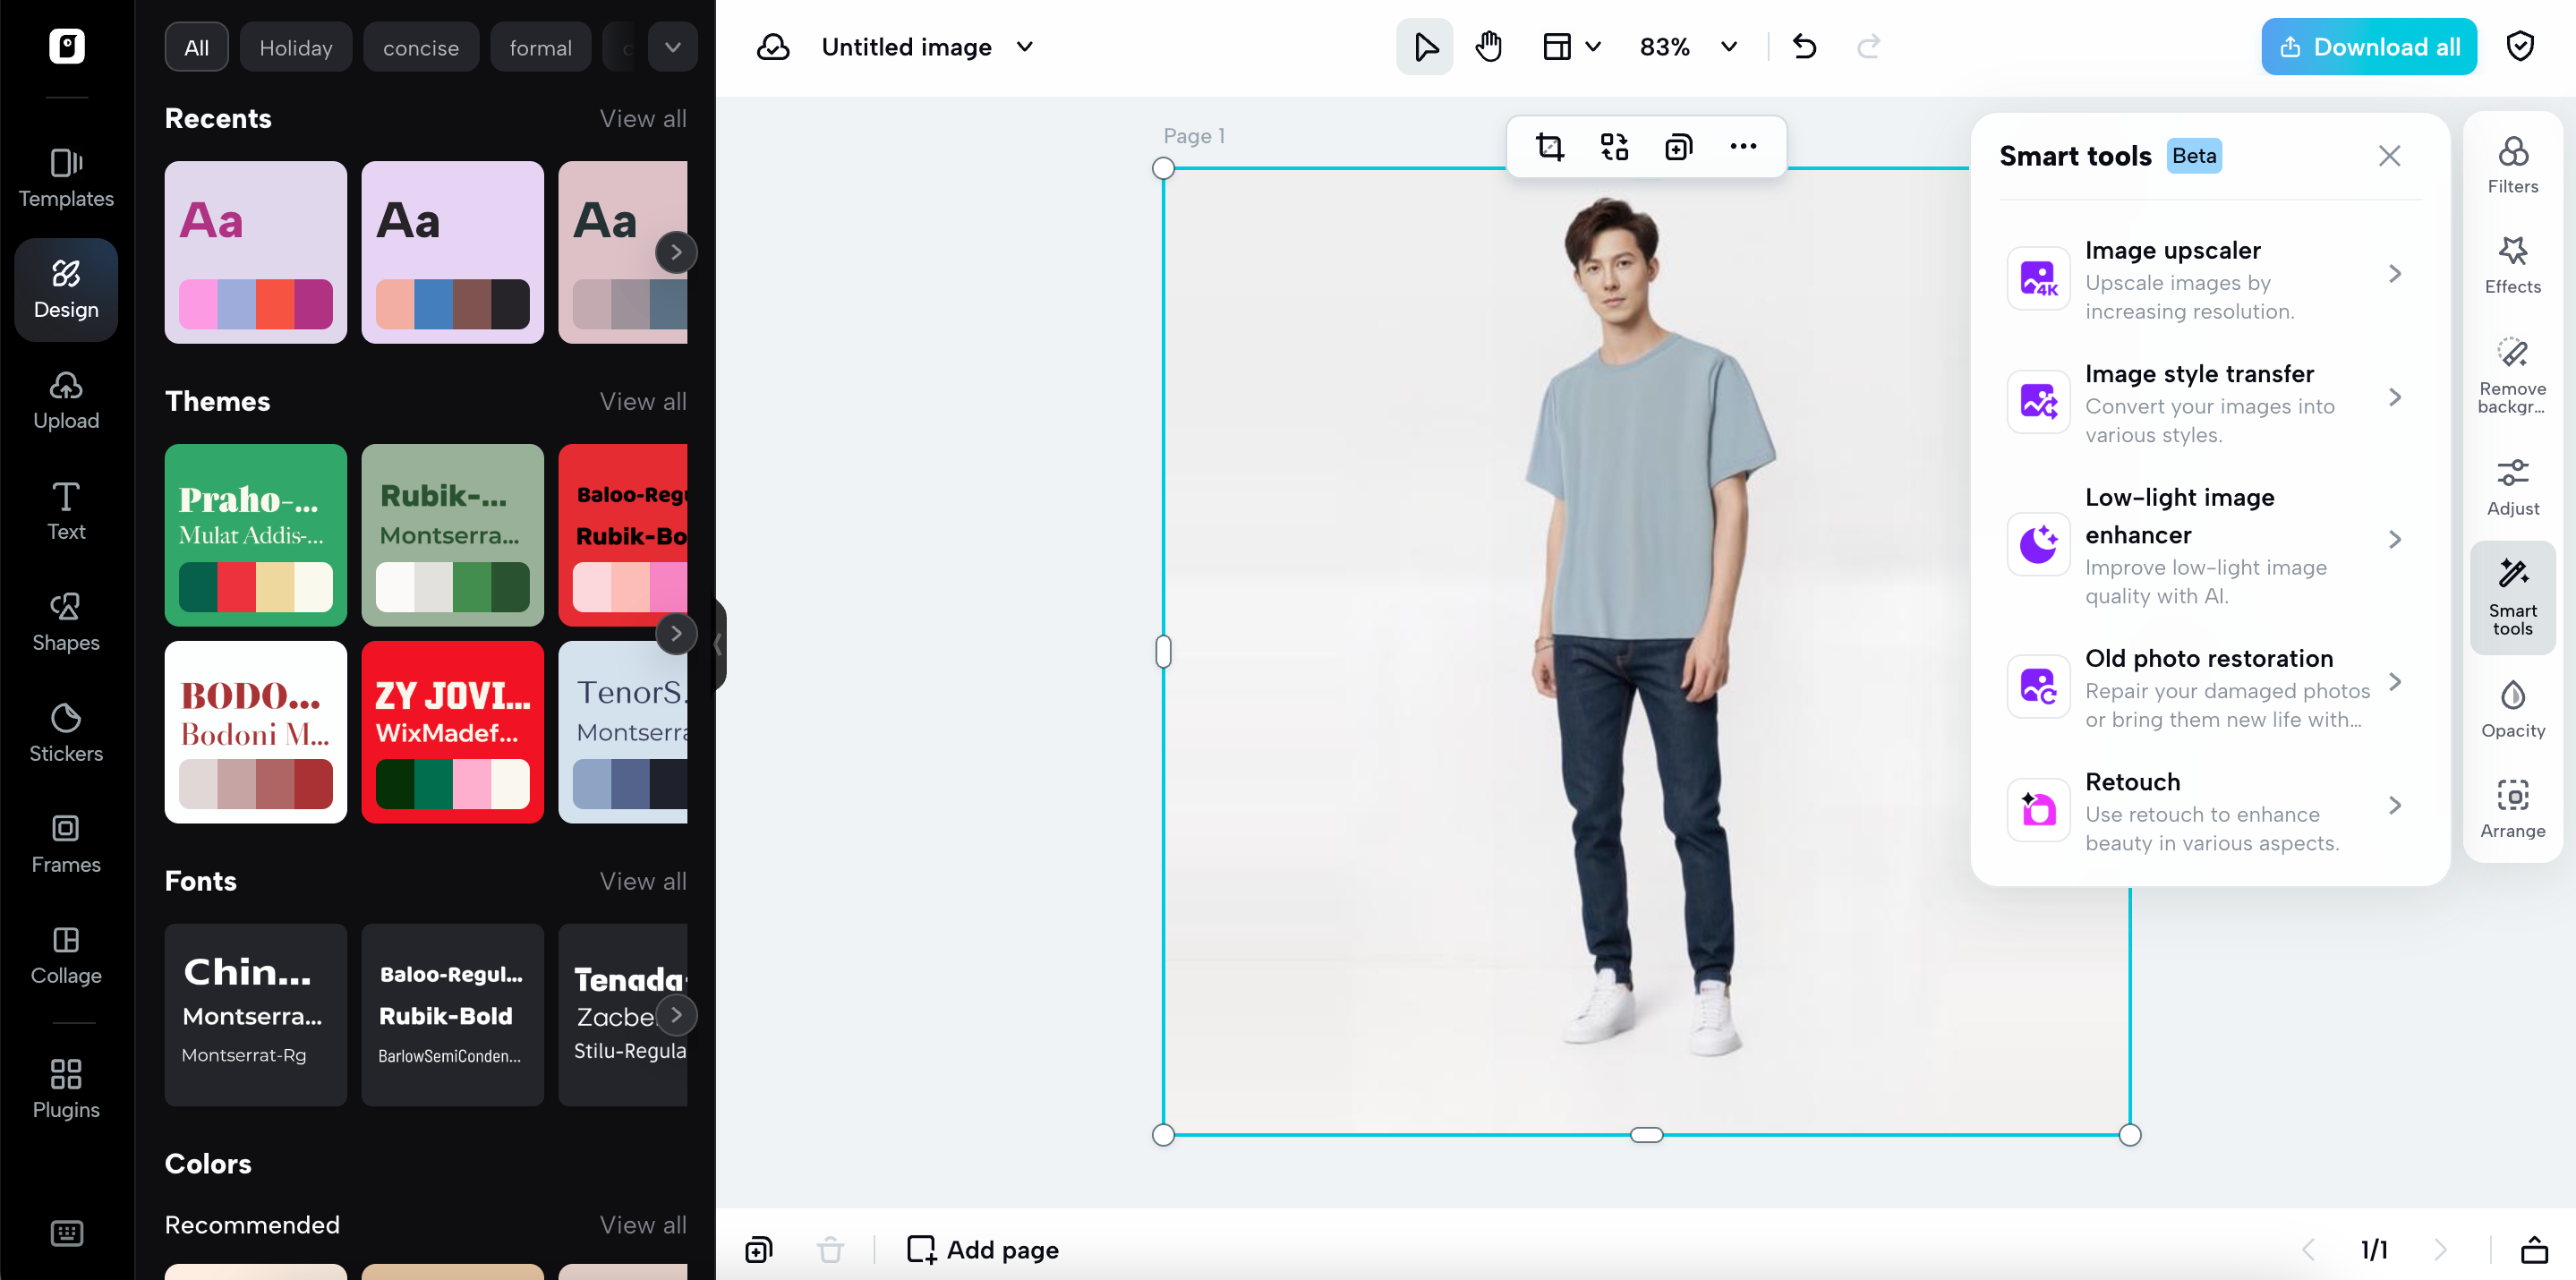Open the Arrange panel
The image size is (2576, 1280).
click(x=2513, y=806)
